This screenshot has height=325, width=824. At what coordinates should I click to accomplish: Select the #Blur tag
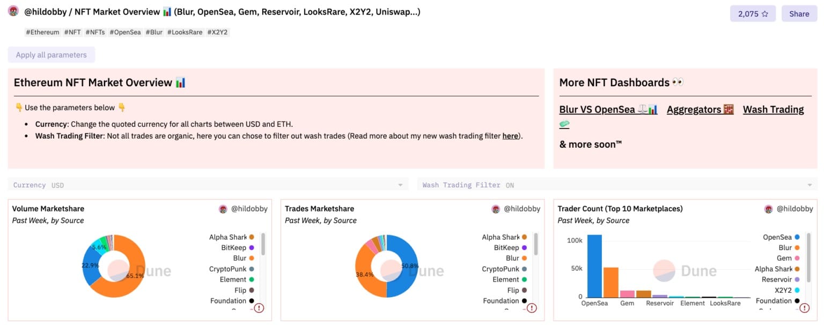154,32
